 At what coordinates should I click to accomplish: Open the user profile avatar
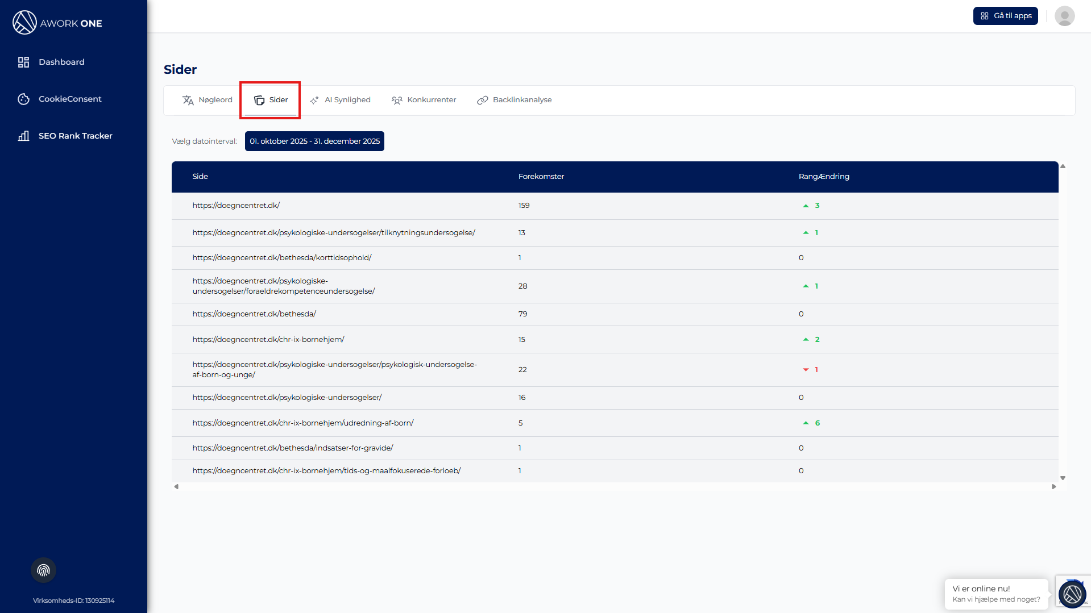[1064, 16]
